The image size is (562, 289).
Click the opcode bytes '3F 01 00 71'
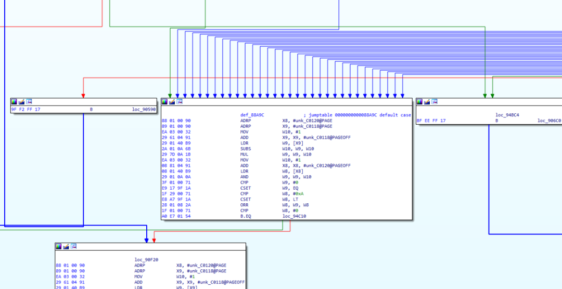[176, 182]
